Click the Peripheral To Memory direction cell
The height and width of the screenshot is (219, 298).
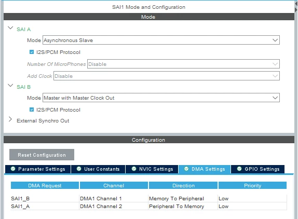pos(183,206)
